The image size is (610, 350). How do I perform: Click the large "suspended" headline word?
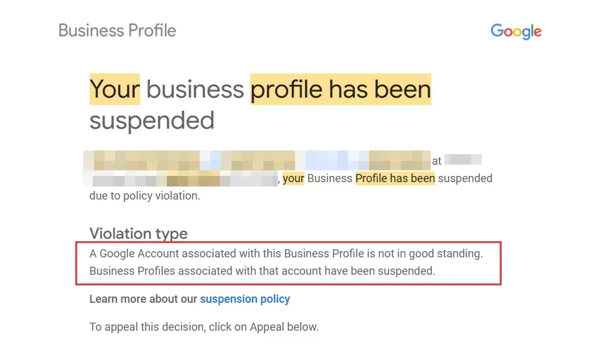pos(152,120)
